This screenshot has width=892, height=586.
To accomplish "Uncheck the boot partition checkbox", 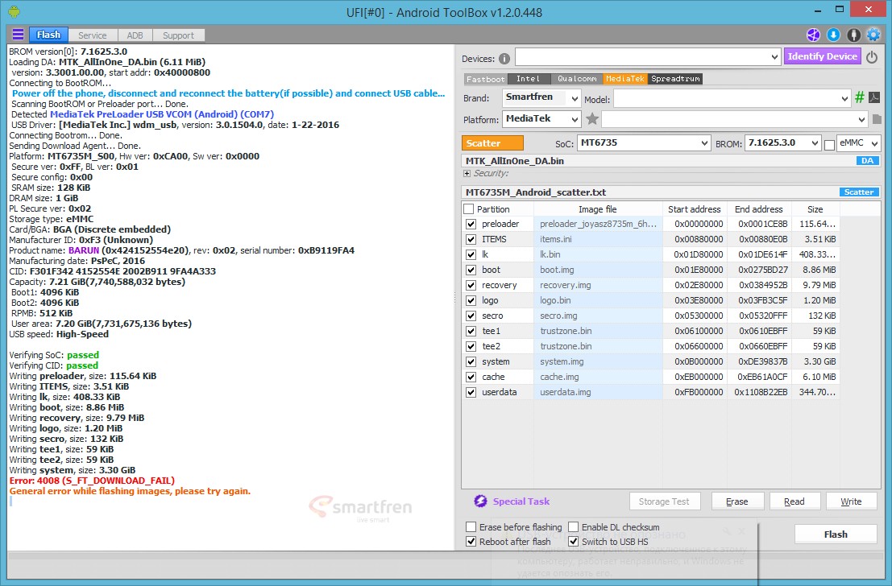I will point(471,270).
